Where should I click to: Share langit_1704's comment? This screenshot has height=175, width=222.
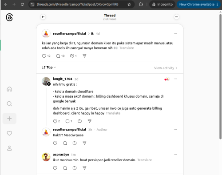coord(89,121)
